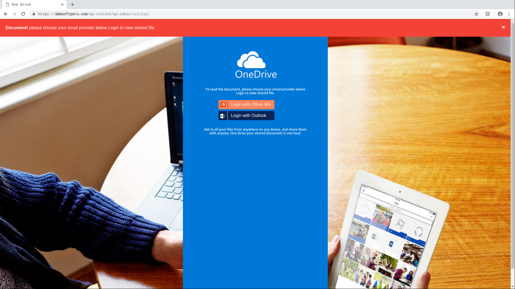
Task: Select the address bar URL text
Action: pyautogui.click(x=94, y=14)
